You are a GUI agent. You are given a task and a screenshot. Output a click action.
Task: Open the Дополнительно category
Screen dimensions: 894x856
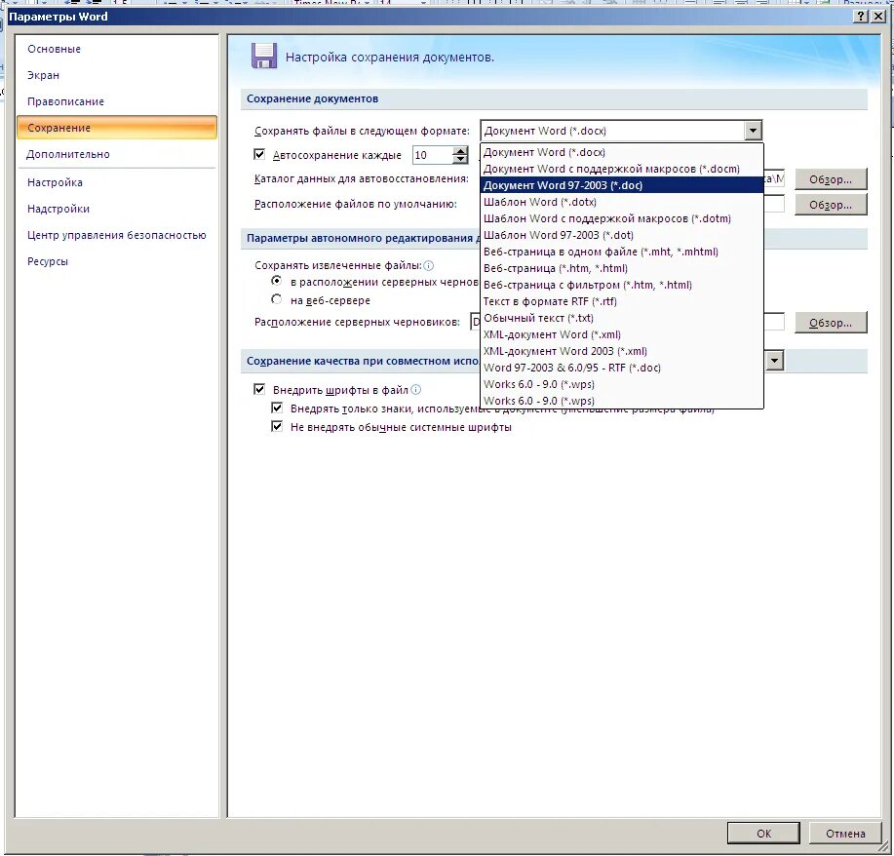(68, 154)
